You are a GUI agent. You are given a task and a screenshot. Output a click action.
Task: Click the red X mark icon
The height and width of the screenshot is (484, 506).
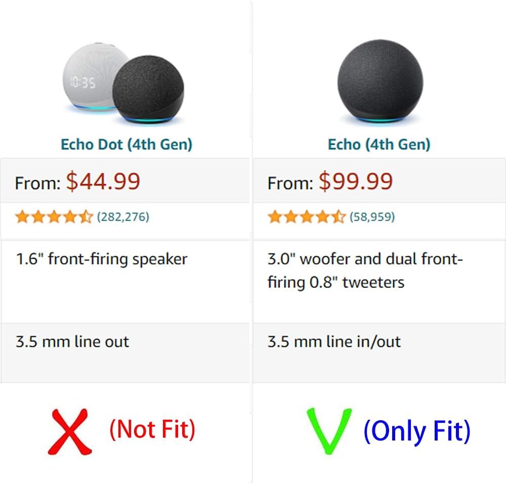click(x=70, y=431)
